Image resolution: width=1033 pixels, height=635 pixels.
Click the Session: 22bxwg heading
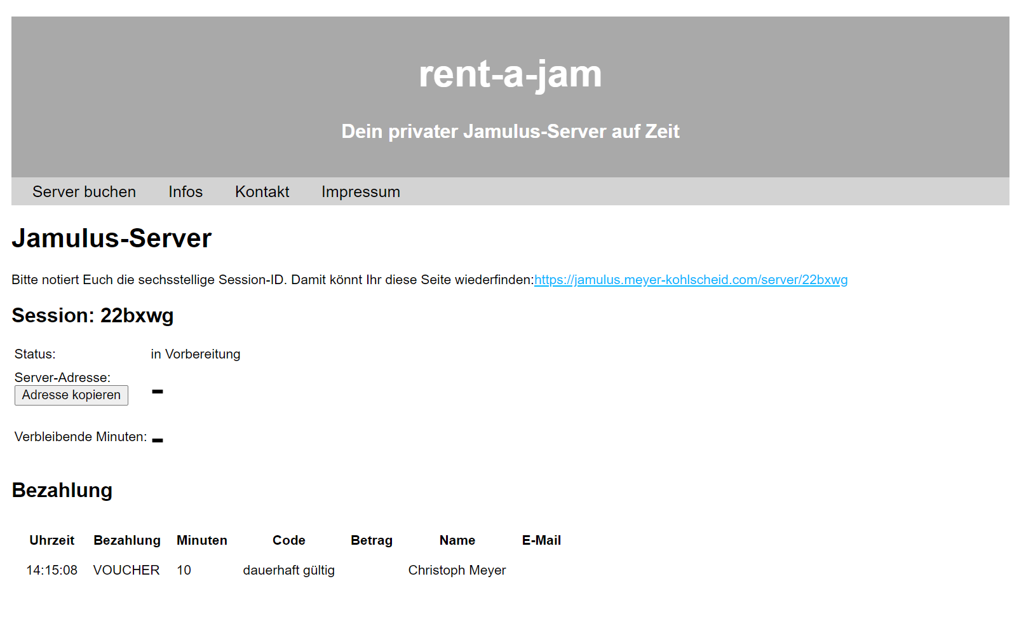(93, 316)
